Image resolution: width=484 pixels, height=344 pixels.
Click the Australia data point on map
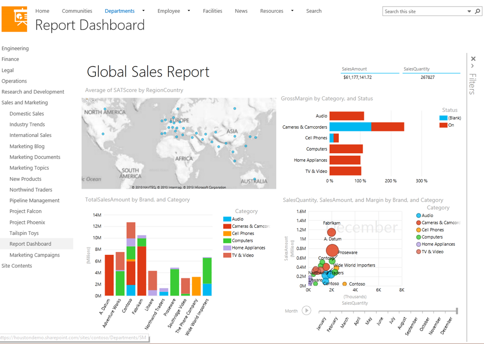pyautogui.click(x=255, y=179)
